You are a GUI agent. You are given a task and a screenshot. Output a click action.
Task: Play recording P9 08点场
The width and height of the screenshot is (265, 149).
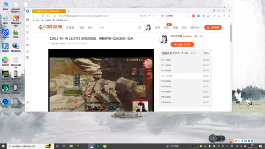pyautogui.click(x=185, y=102)
